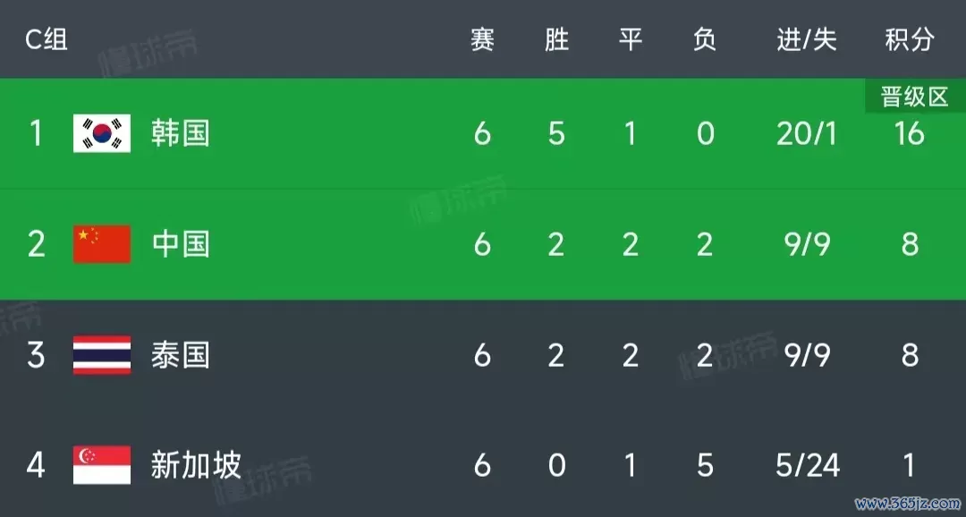Image resolution: width=966 pixels, height=517 pixels.
Task: Select team name 中国
Action: click(181, 244)
